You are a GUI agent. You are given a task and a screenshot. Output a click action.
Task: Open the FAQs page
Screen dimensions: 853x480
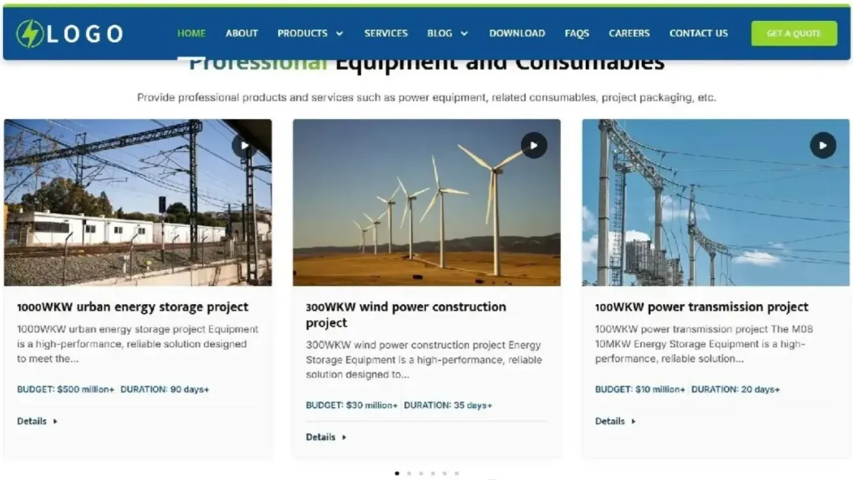(x=576, y=33)
